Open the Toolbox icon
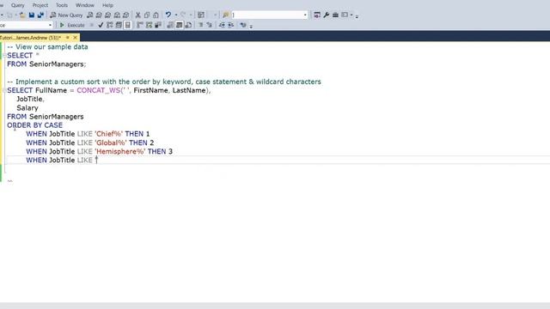Viewport: 550px width, 309px height. point(335,15)
